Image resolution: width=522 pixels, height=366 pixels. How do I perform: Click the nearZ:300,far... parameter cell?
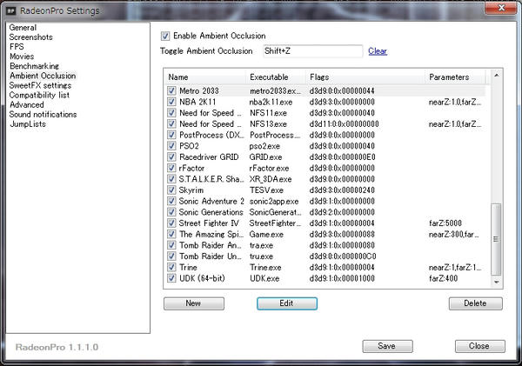tap(454, 234)
